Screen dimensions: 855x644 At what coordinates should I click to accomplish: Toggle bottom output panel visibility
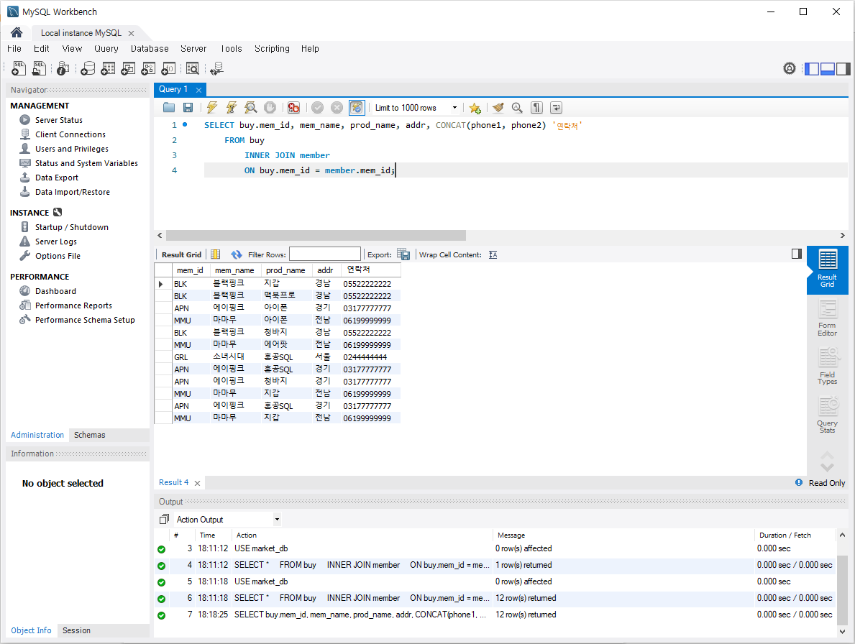point(828,69)
